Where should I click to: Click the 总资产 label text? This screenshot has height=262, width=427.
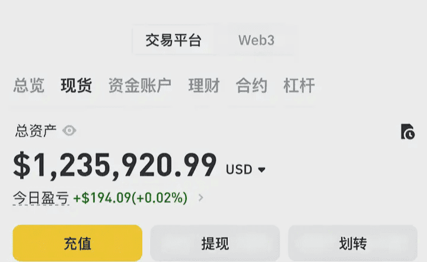click(36, 131)
